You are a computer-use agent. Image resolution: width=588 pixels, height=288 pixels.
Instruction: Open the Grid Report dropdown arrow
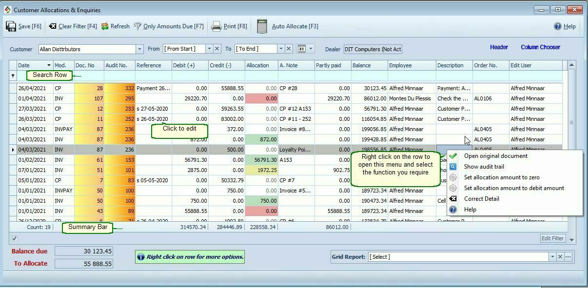tap(552, 257)
